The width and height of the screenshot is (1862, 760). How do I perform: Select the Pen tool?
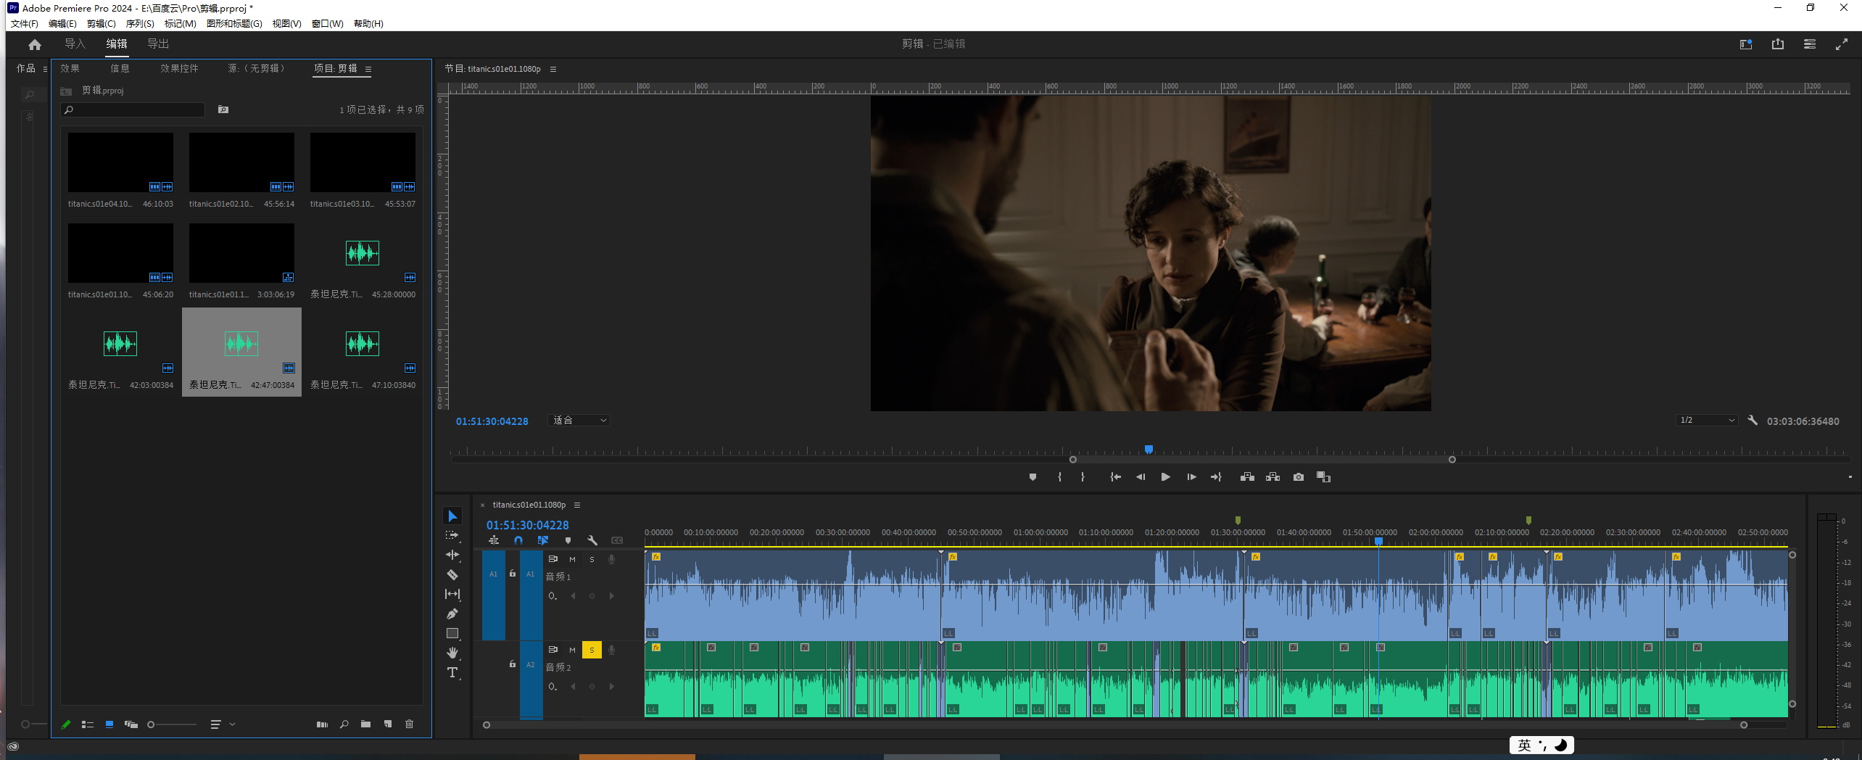452,614
